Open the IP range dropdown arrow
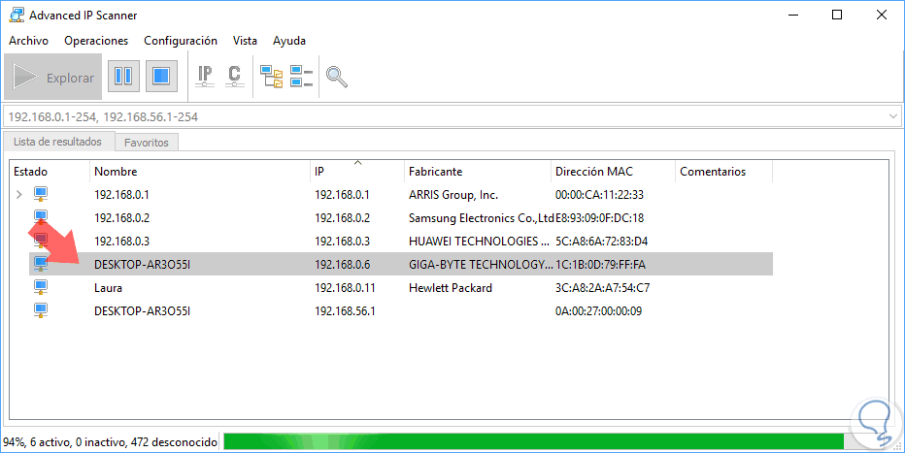 point(893,117)
